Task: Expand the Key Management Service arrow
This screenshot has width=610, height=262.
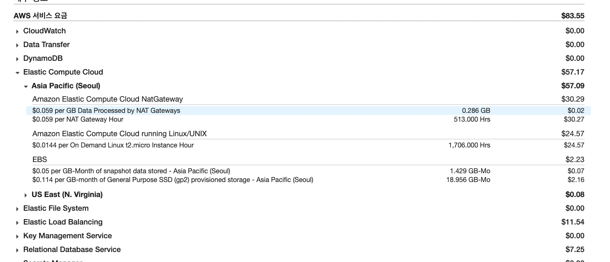Action: (17, 237)
